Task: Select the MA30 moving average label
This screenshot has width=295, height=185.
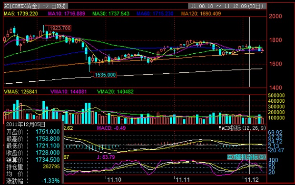Action: [111, 13]
